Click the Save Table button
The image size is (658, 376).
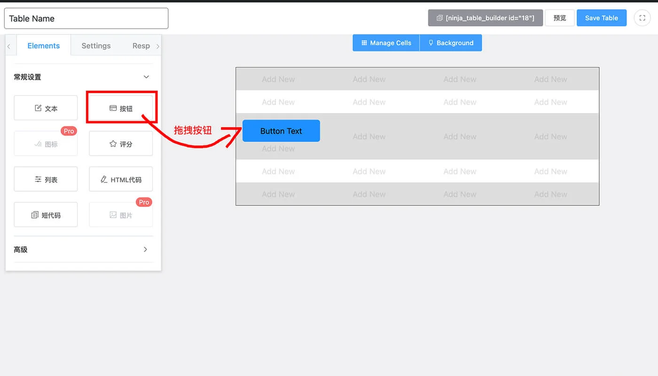(x=601, y=18)
